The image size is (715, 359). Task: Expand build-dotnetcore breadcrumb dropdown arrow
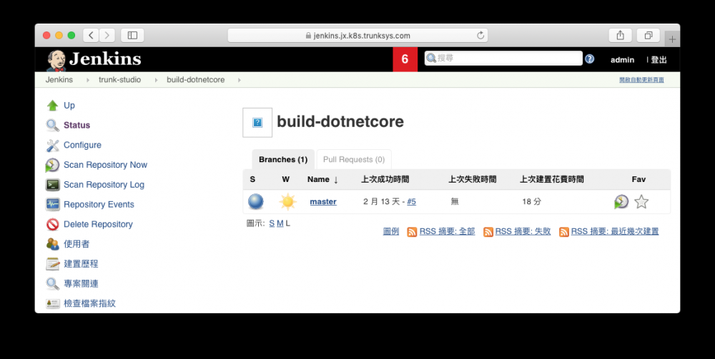pyautogui.click(x=240, y=80)
